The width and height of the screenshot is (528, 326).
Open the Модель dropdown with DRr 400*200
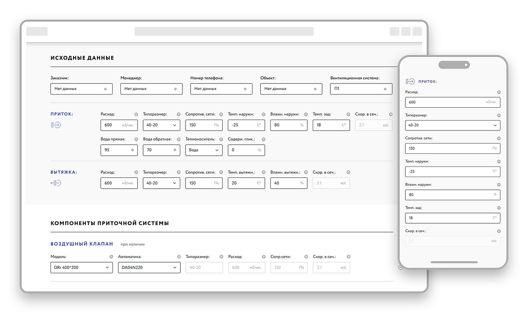pos(81,268)
